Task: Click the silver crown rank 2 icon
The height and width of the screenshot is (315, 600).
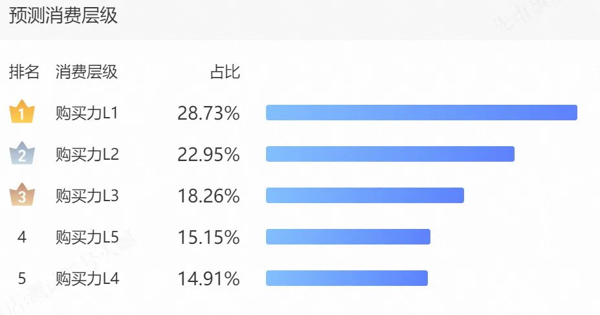Action: coord(22,153)
